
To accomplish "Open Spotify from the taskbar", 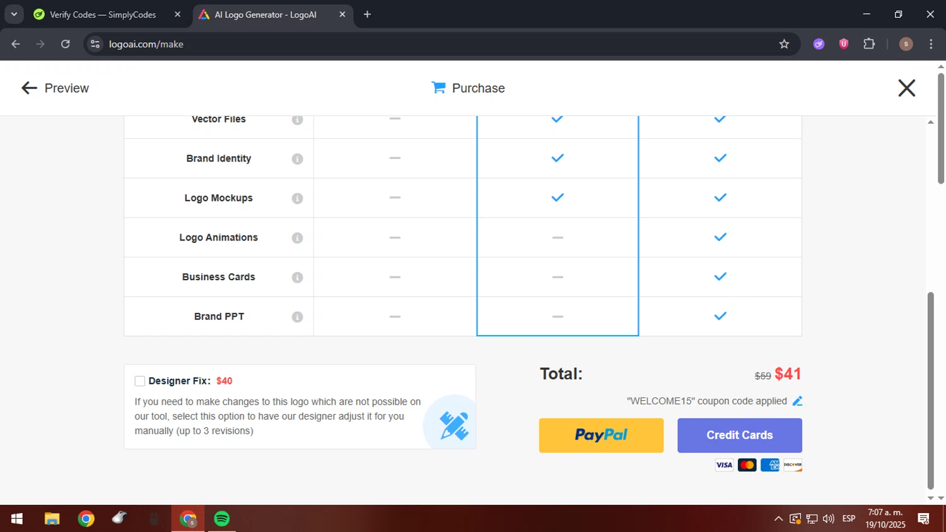I will click(222, 519).
